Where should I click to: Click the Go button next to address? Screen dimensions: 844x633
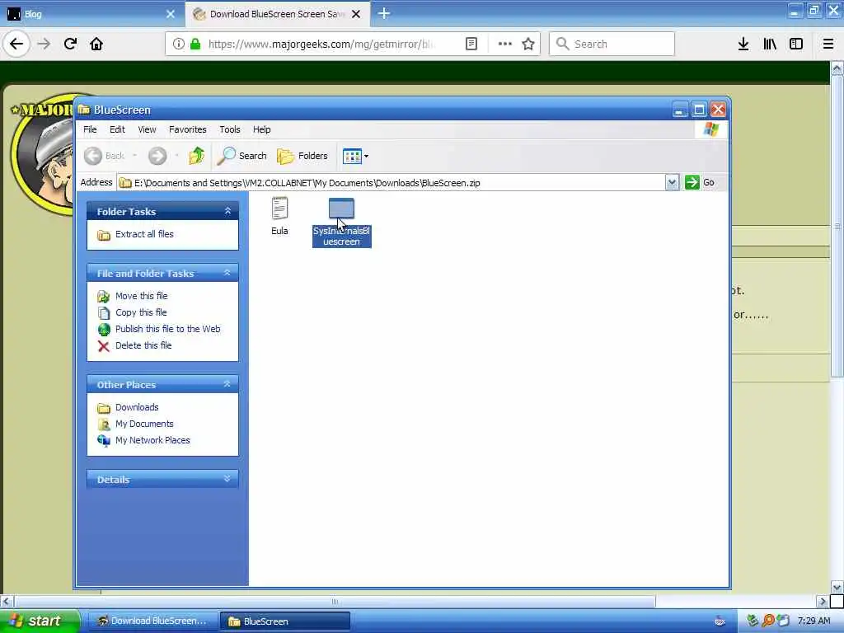click(x=700, y=182)
